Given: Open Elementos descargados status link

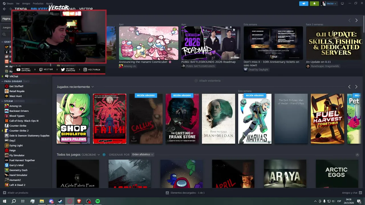Looking at the screenshot, I should pos(187,193).
